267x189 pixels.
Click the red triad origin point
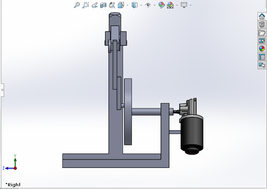click(x=15, y=168)
